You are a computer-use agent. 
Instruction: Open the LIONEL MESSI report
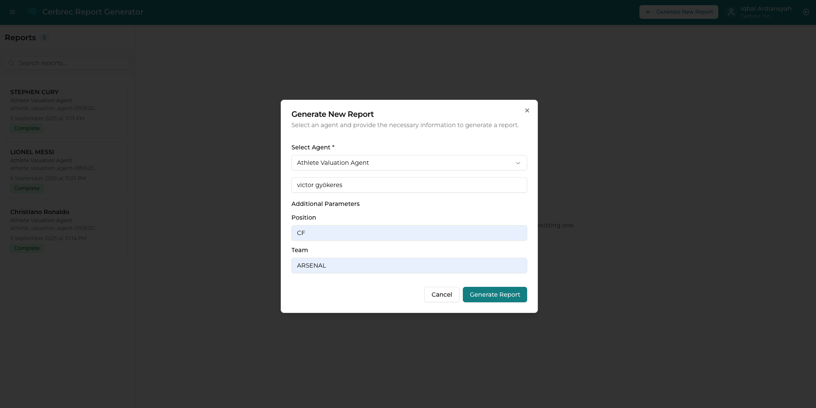pyautogui.click(x=66, y=170)
